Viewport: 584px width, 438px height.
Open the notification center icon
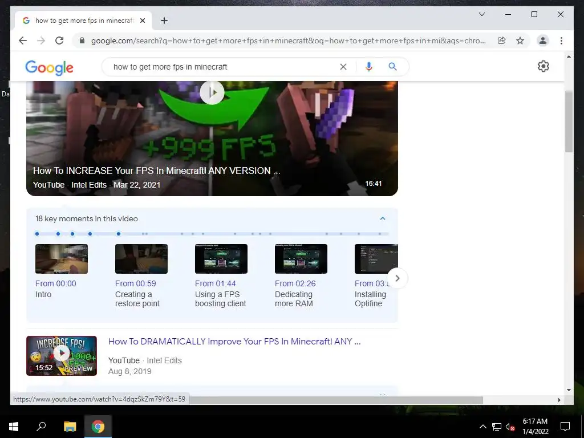pos(565,427)
